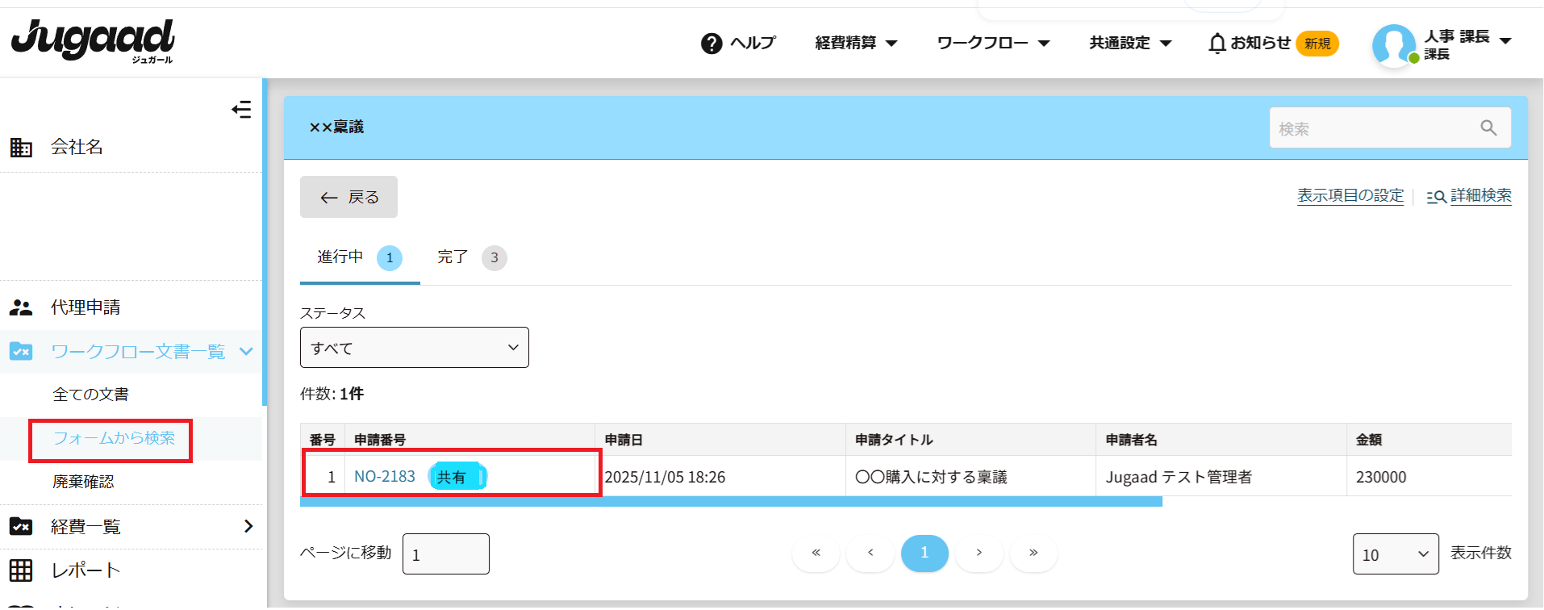Click the notification bell icon
The image size is (1544, 610).
point(1217,44)
